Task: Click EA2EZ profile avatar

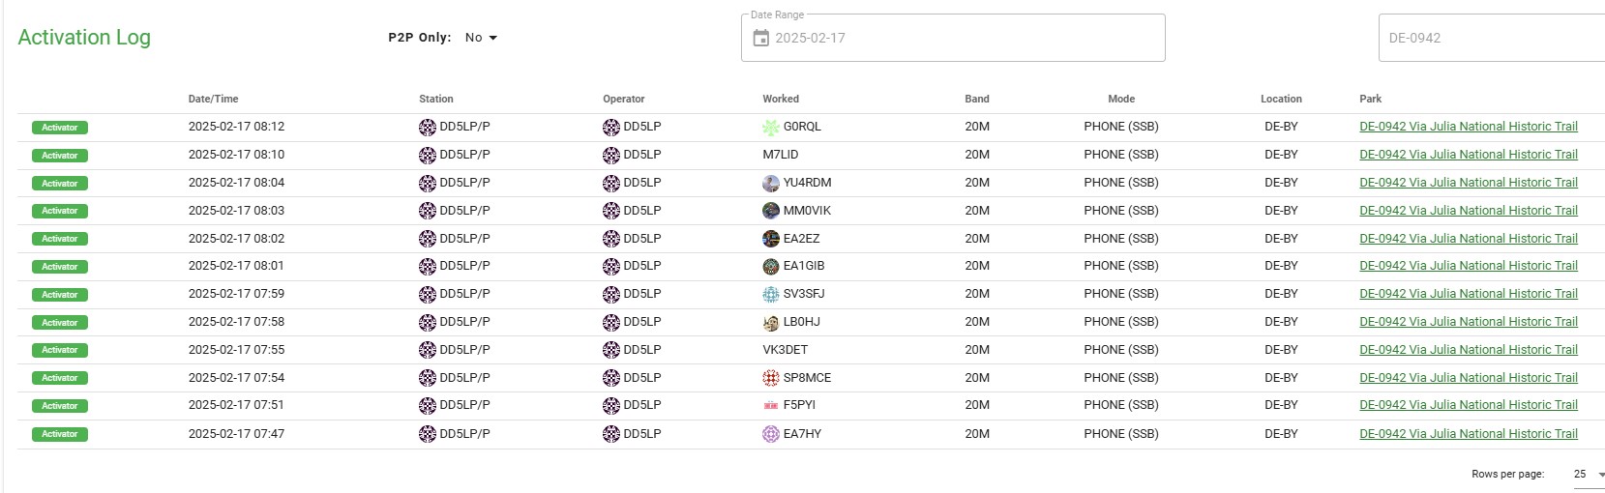Action: [771, 239]
